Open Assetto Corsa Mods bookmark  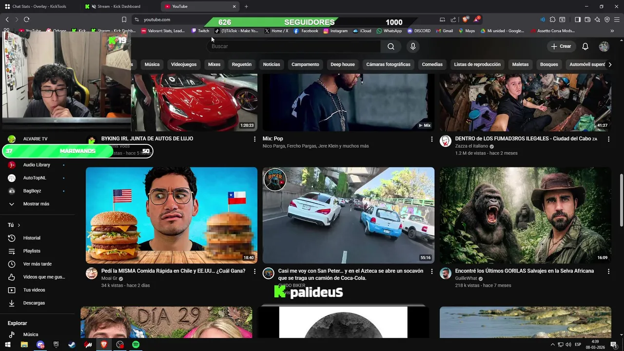point(552,31)
